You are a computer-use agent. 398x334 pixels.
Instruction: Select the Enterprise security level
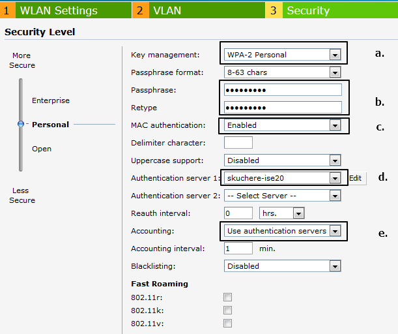(x=51, y=100)
